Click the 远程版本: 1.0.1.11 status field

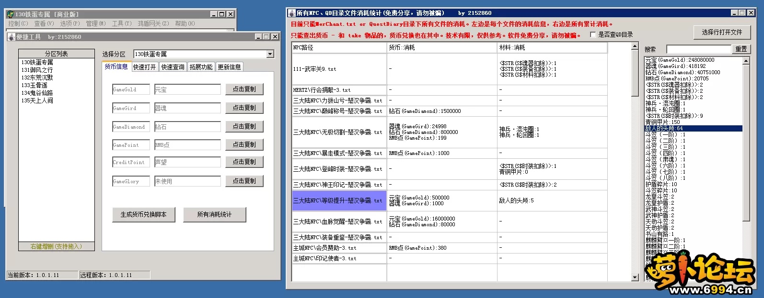pyautogui.click(x=115, y=275)
